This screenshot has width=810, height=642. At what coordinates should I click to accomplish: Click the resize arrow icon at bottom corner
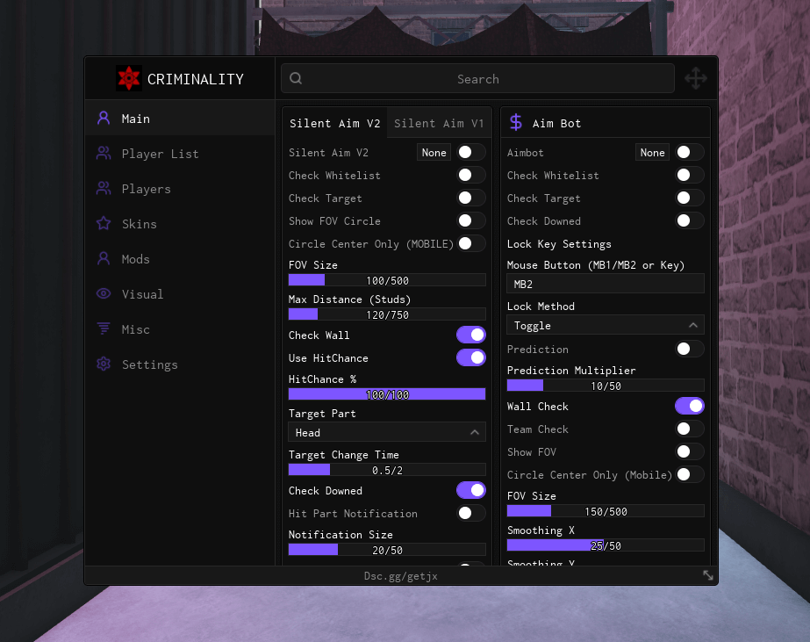707,575
